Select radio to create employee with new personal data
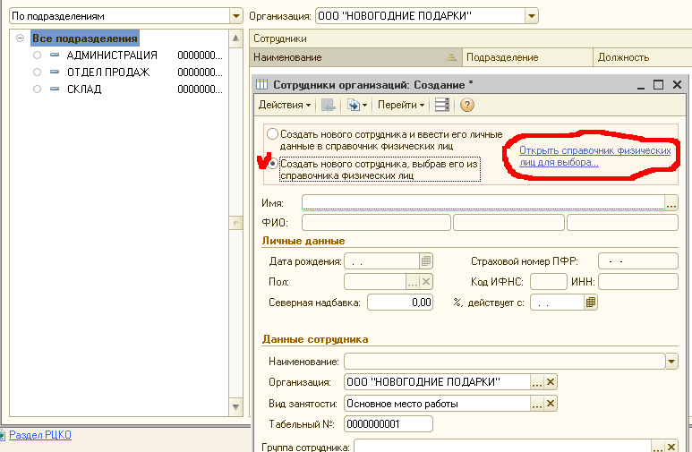 (272, 133)
